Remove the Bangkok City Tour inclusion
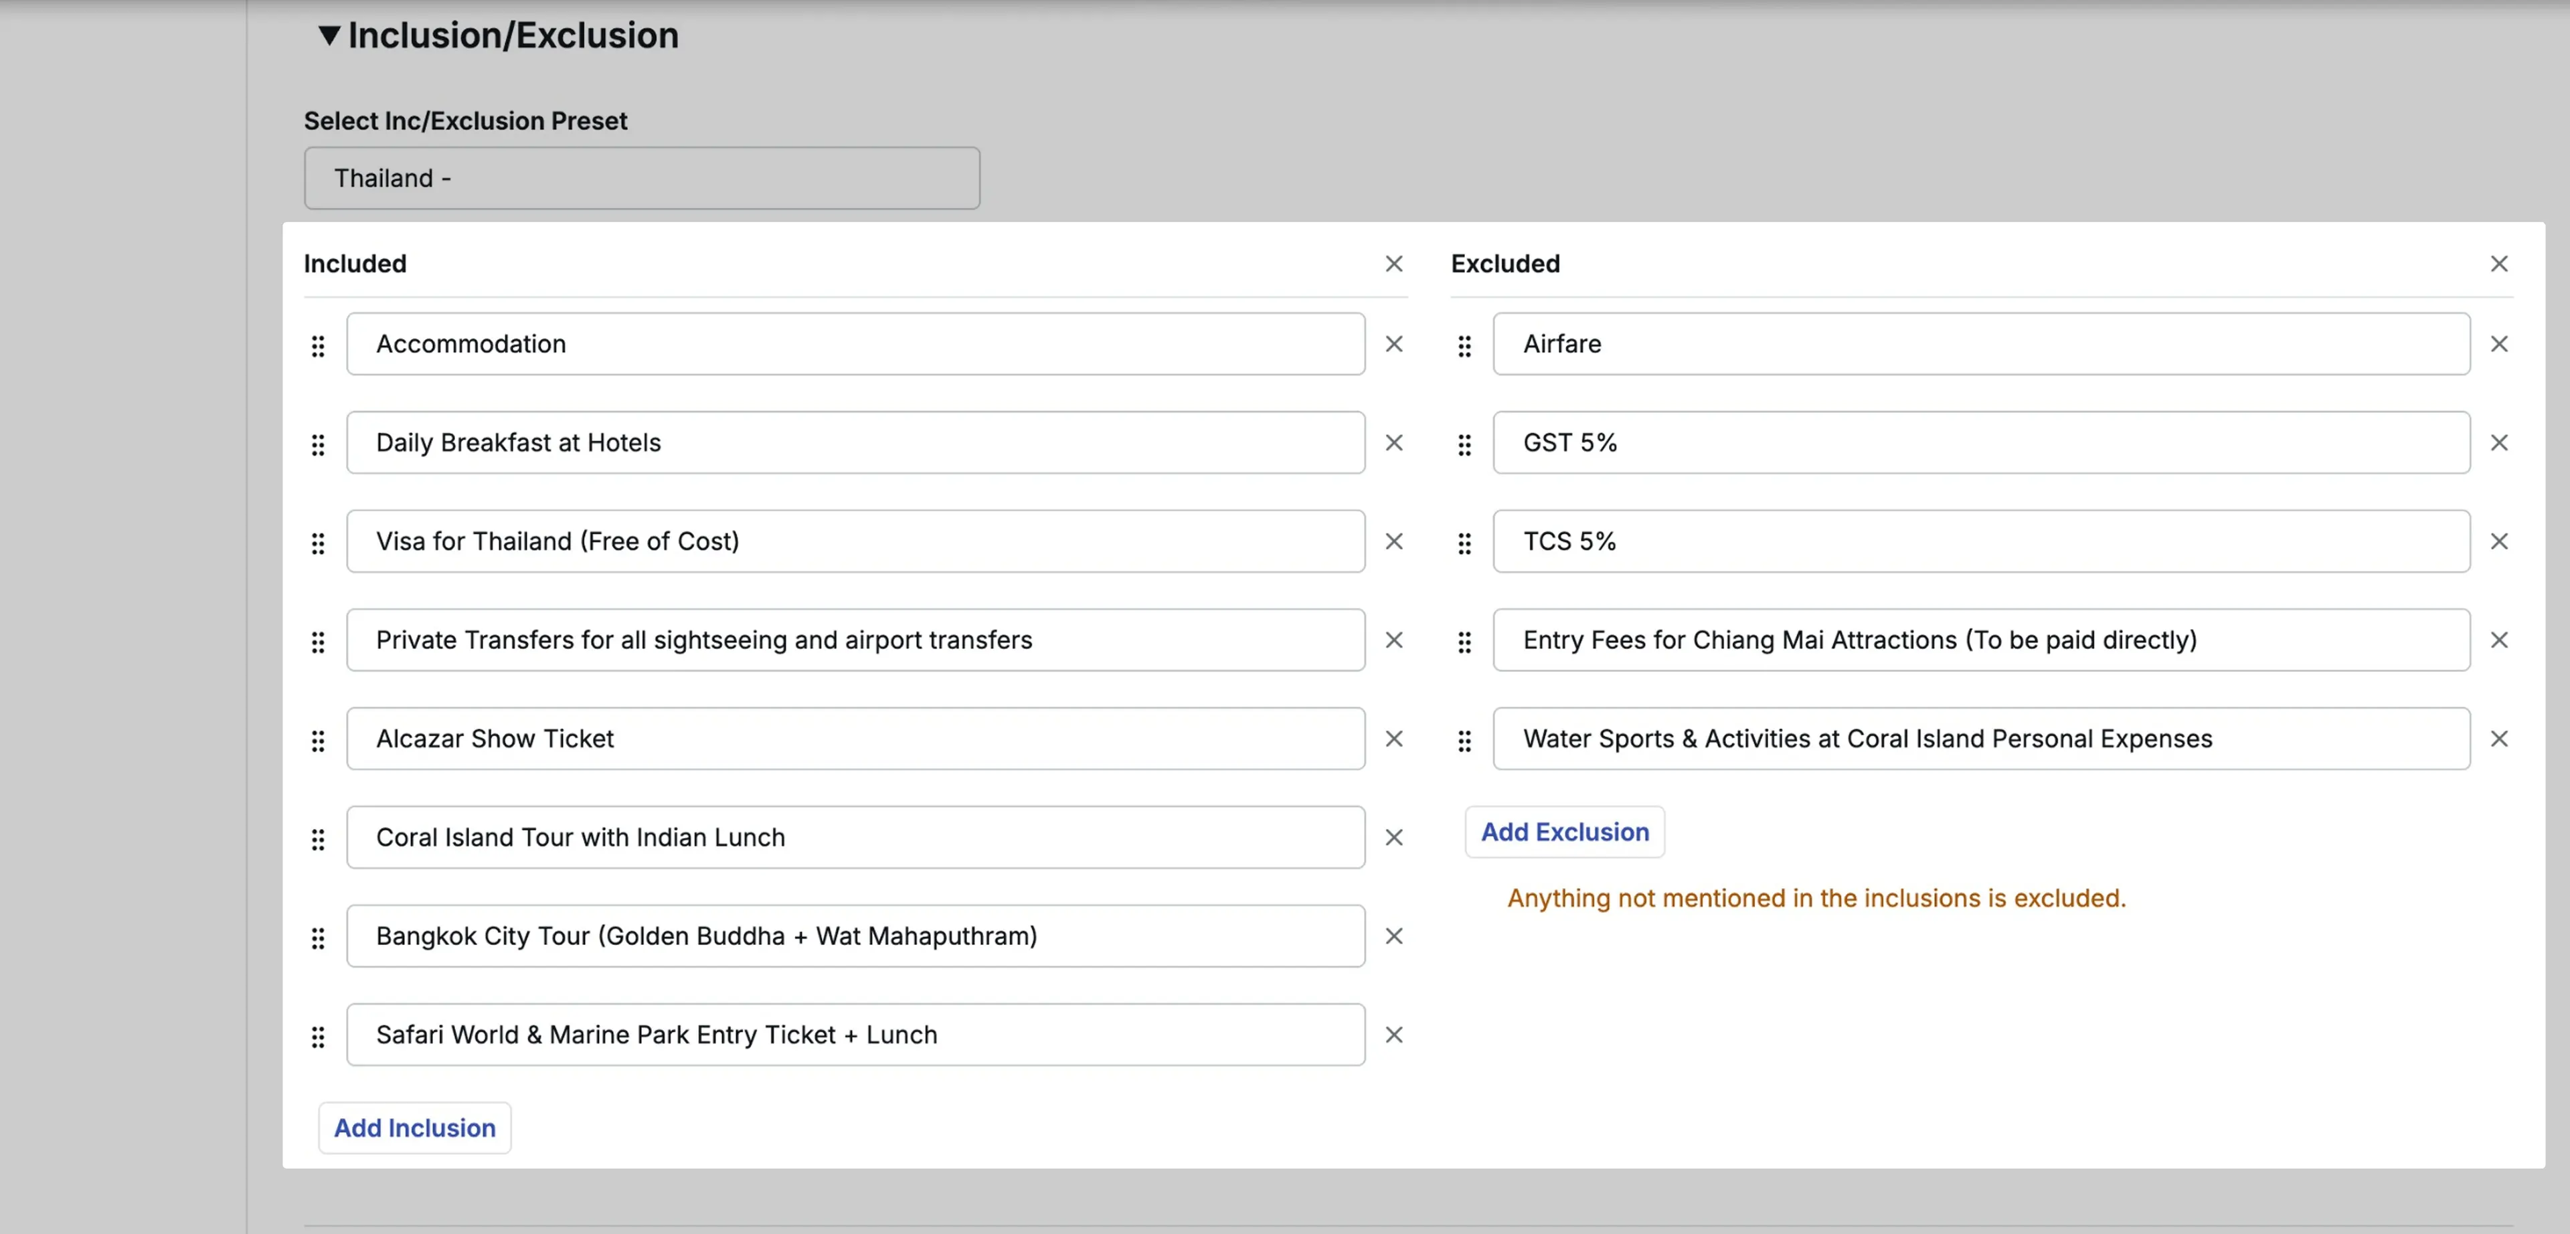 1393,936
